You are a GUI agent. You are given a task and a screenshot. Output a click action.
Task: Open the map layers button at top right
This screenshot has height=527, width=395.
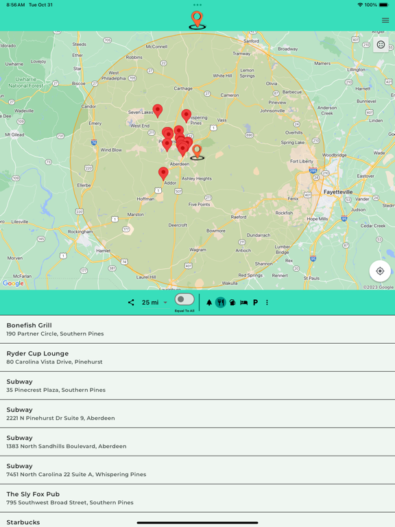pyautogui.click(x=381, y=45)
